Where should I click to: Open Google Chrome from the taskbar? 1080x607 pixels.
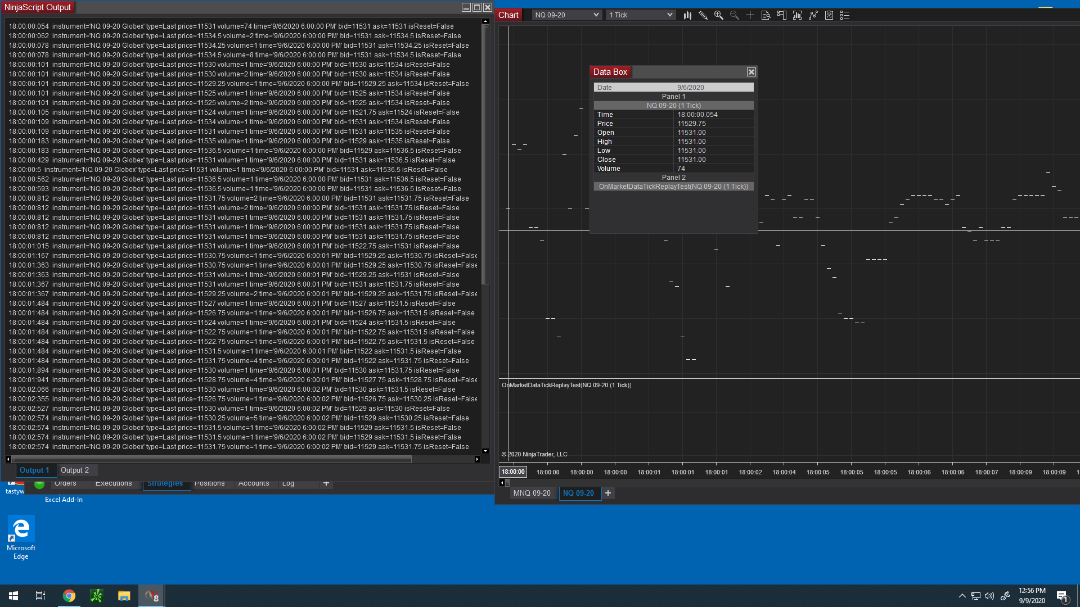(x=69, y=596)
